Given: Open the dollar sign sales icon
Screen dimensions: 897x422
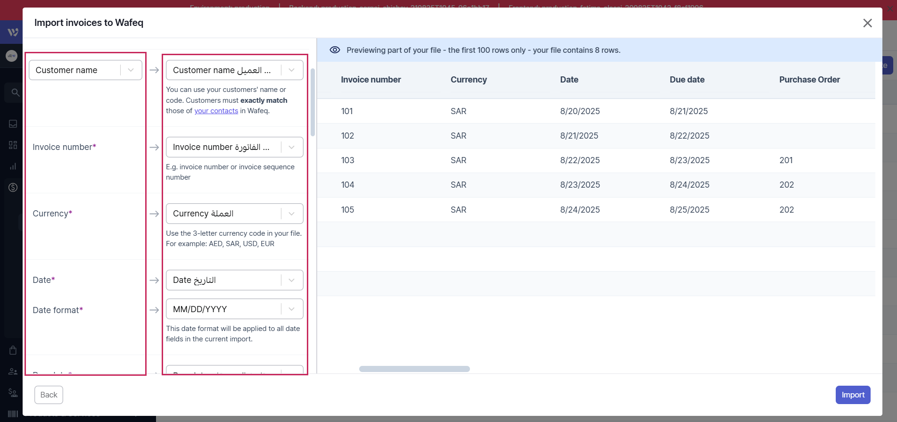Looking at the screenshot, I should [13, 187].
